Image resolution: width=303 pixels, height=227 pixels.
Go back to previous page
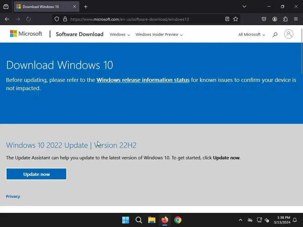[x=7, y=19]
